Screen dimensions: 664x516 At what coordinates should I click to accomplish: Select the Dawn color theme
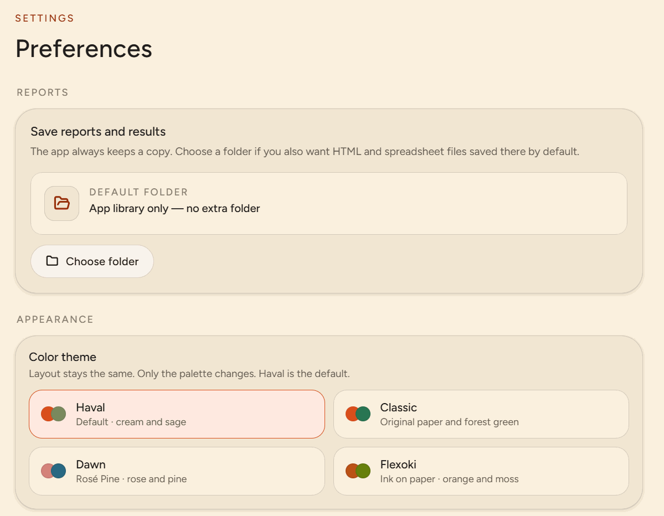[x=177, y=471]
